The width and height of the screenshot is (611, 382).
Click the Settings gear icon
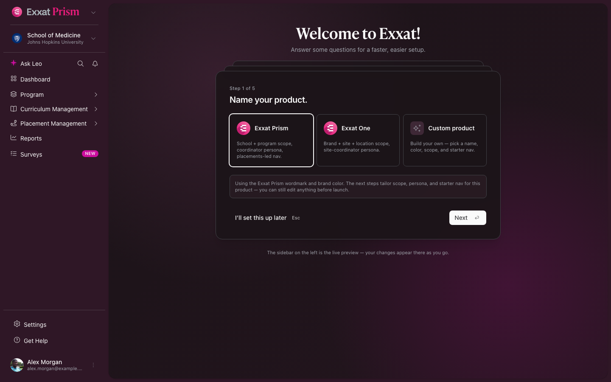click(17, 324)
